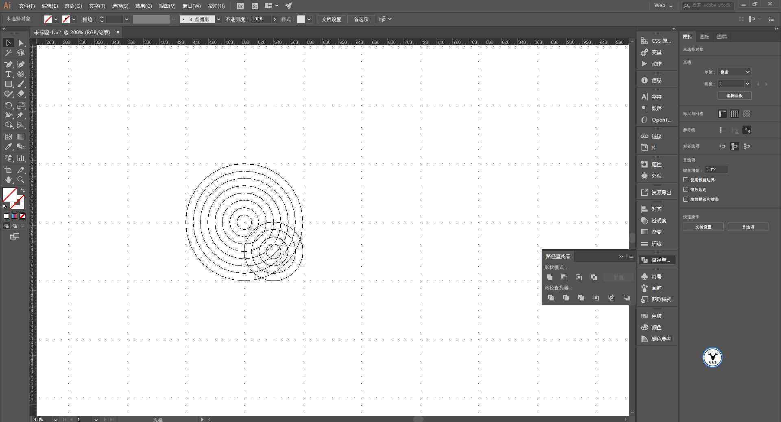
Task: Select the Rotate tool
Action: click(x=8, y=105)
